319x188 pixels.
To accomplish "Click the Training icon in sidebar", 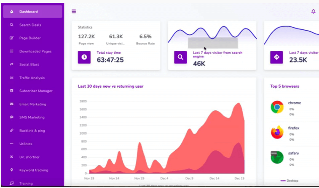I will [x=12, y=183].
